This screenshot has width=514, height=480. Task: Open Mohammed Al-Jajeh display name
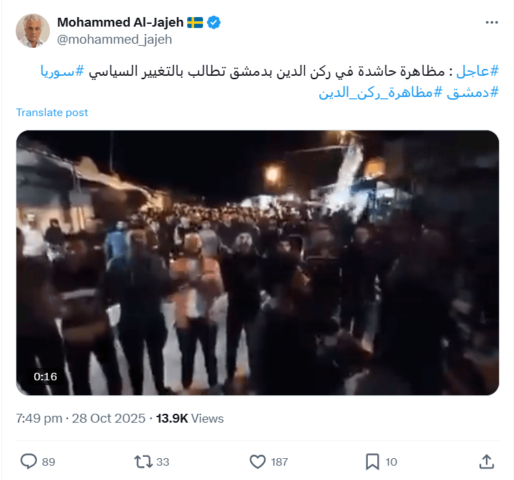(120, 23)
